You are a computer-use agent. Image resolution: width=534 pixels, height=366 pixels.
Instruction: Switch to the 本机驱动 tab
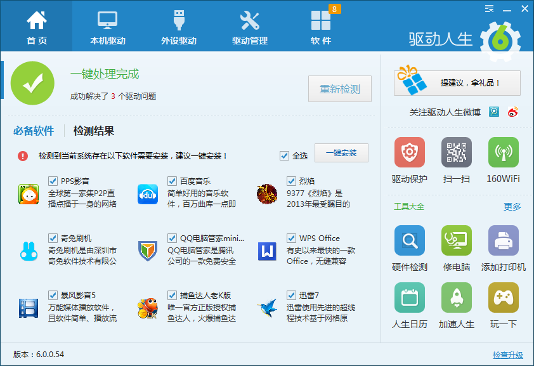point(108,26)
